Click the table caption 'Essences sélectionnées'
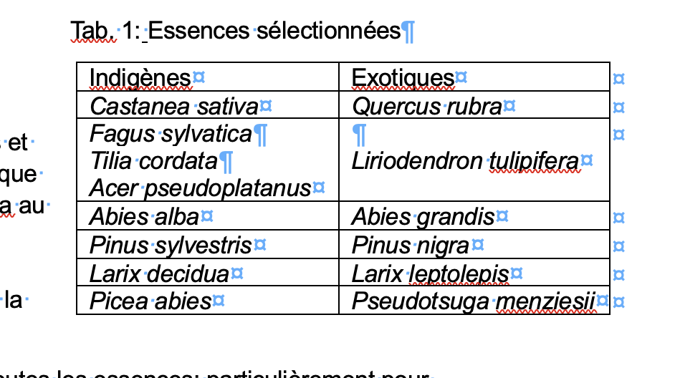This screenshot has width=675, height=378. tap(274, 31)
